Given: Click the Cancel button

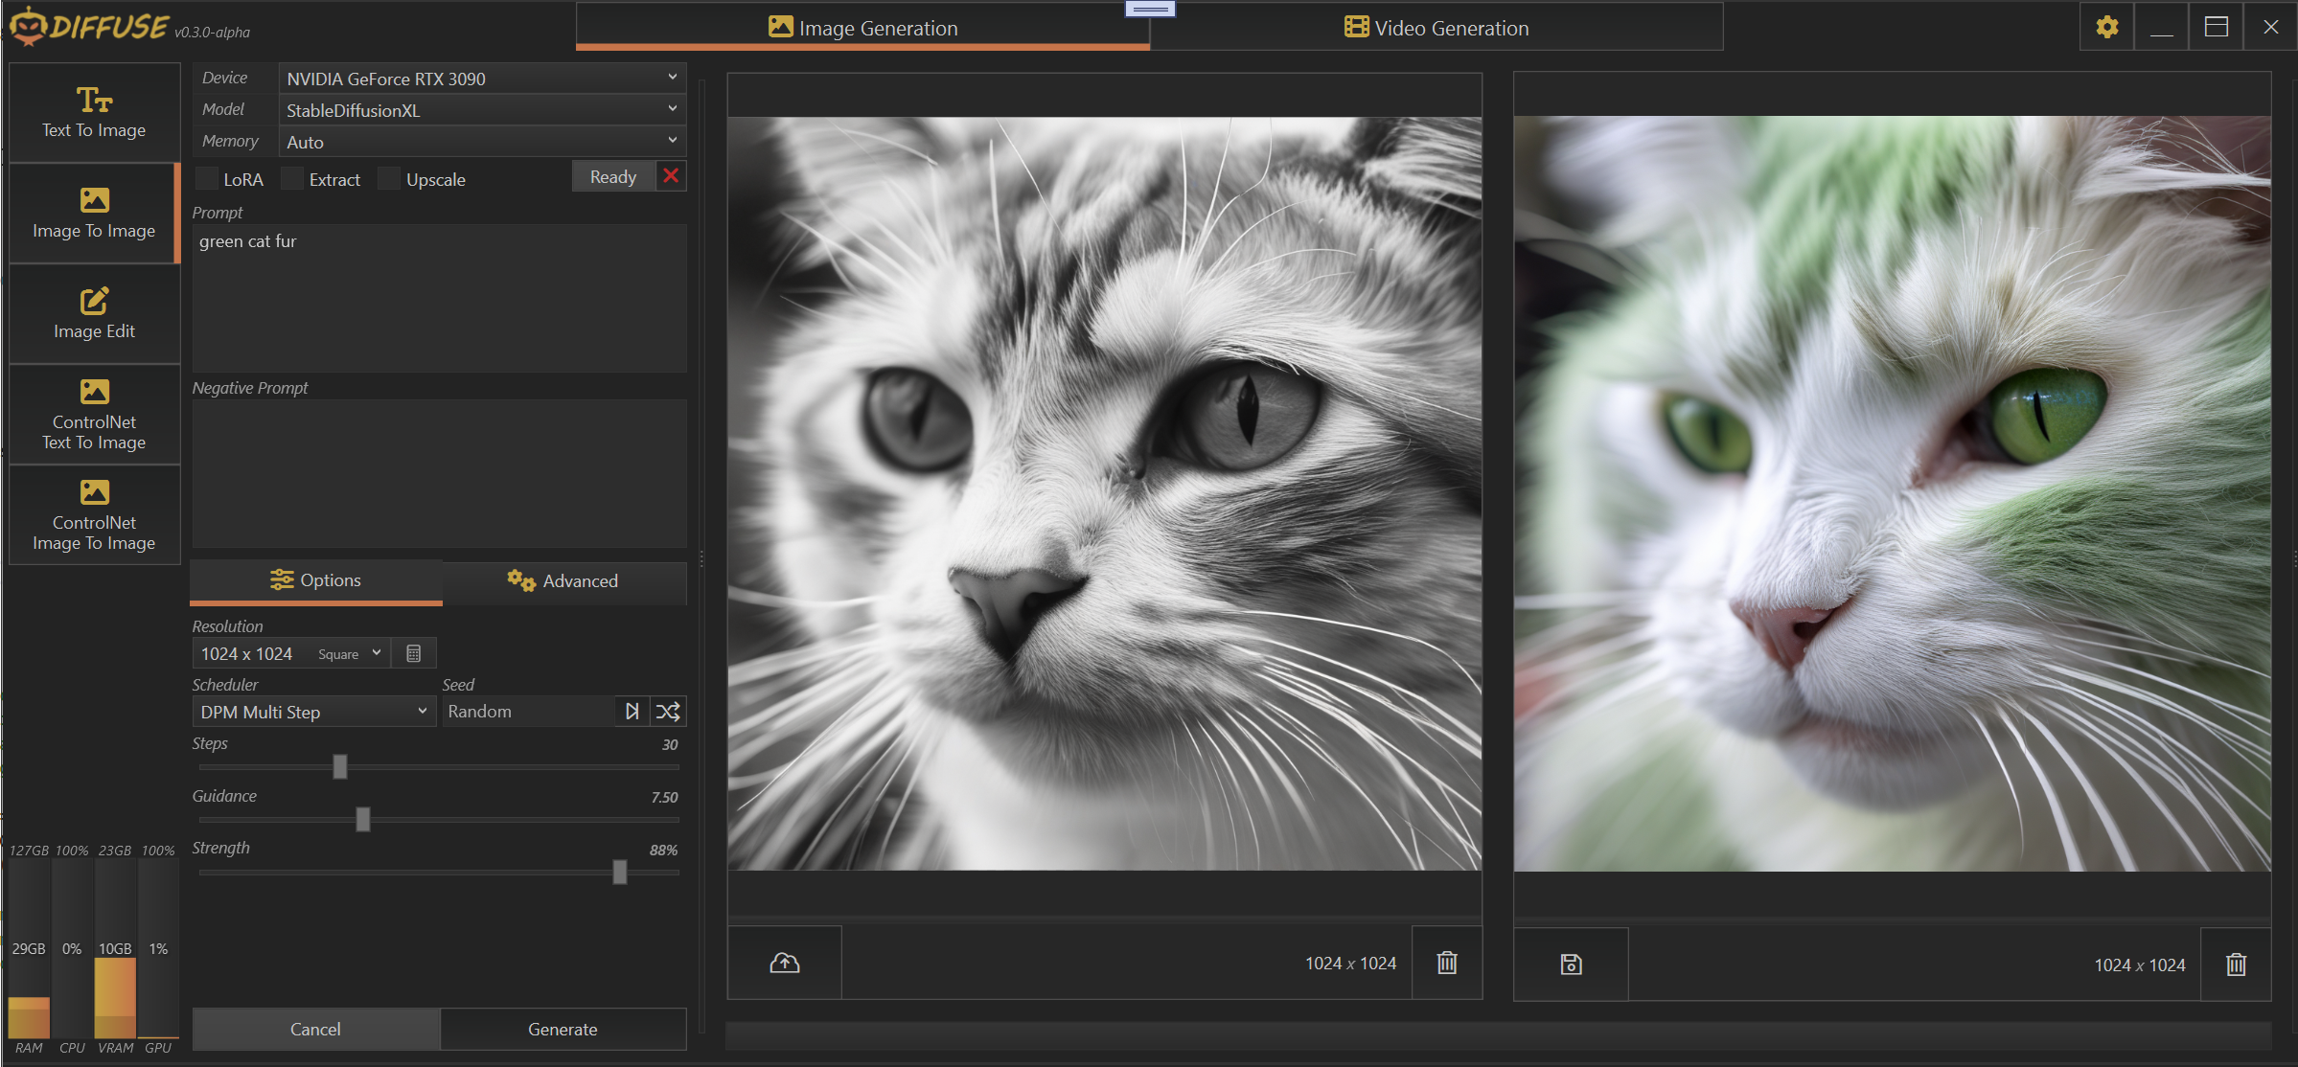Looking at the screenshot, I should pos(315,1029).
